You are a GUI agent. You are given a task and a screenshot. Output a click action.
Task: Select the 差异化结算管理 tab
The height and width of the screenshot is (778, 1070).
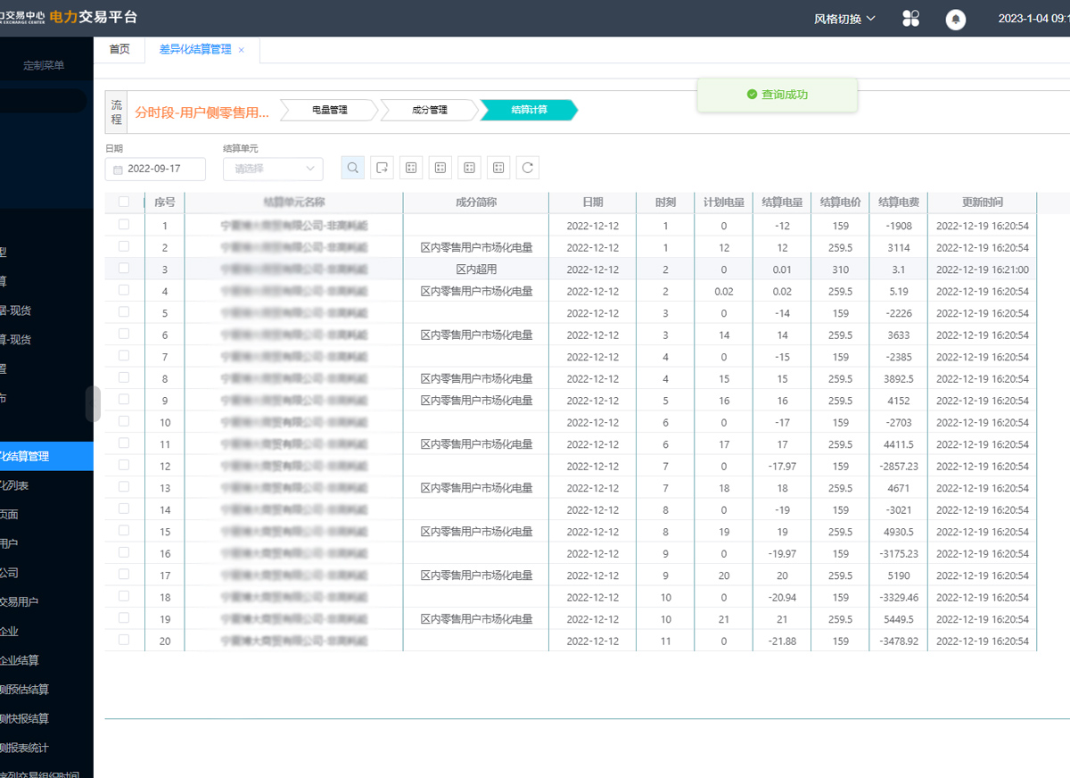coord(194,49)
